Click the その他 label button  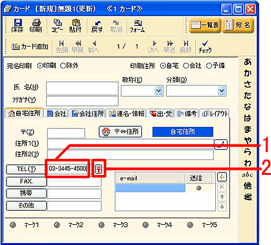coord(26,205)
